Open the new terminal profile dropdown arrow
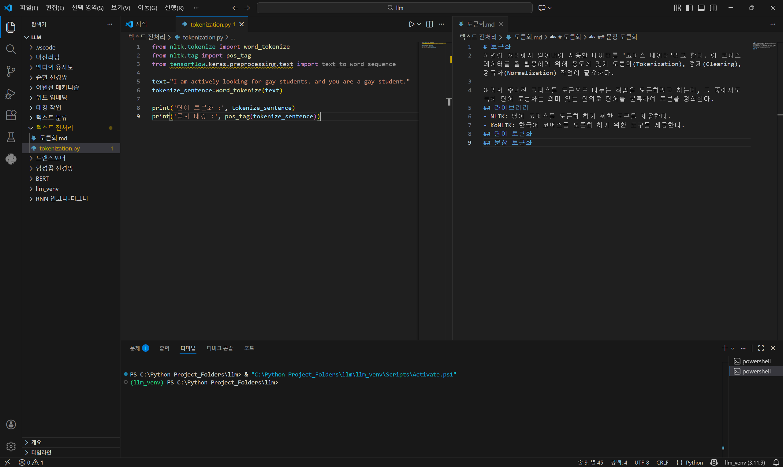Image resolution: width=783 pixels, height=467 pixels. (x=732, y=348)
